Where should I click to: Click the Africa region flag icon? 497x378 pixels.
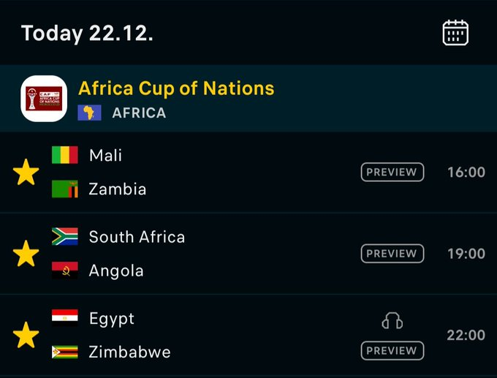(x=89, y=113)
